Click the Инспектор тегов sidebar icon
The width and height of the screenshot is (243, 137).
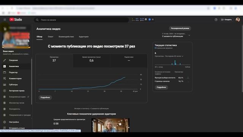(x=5, y=103)
